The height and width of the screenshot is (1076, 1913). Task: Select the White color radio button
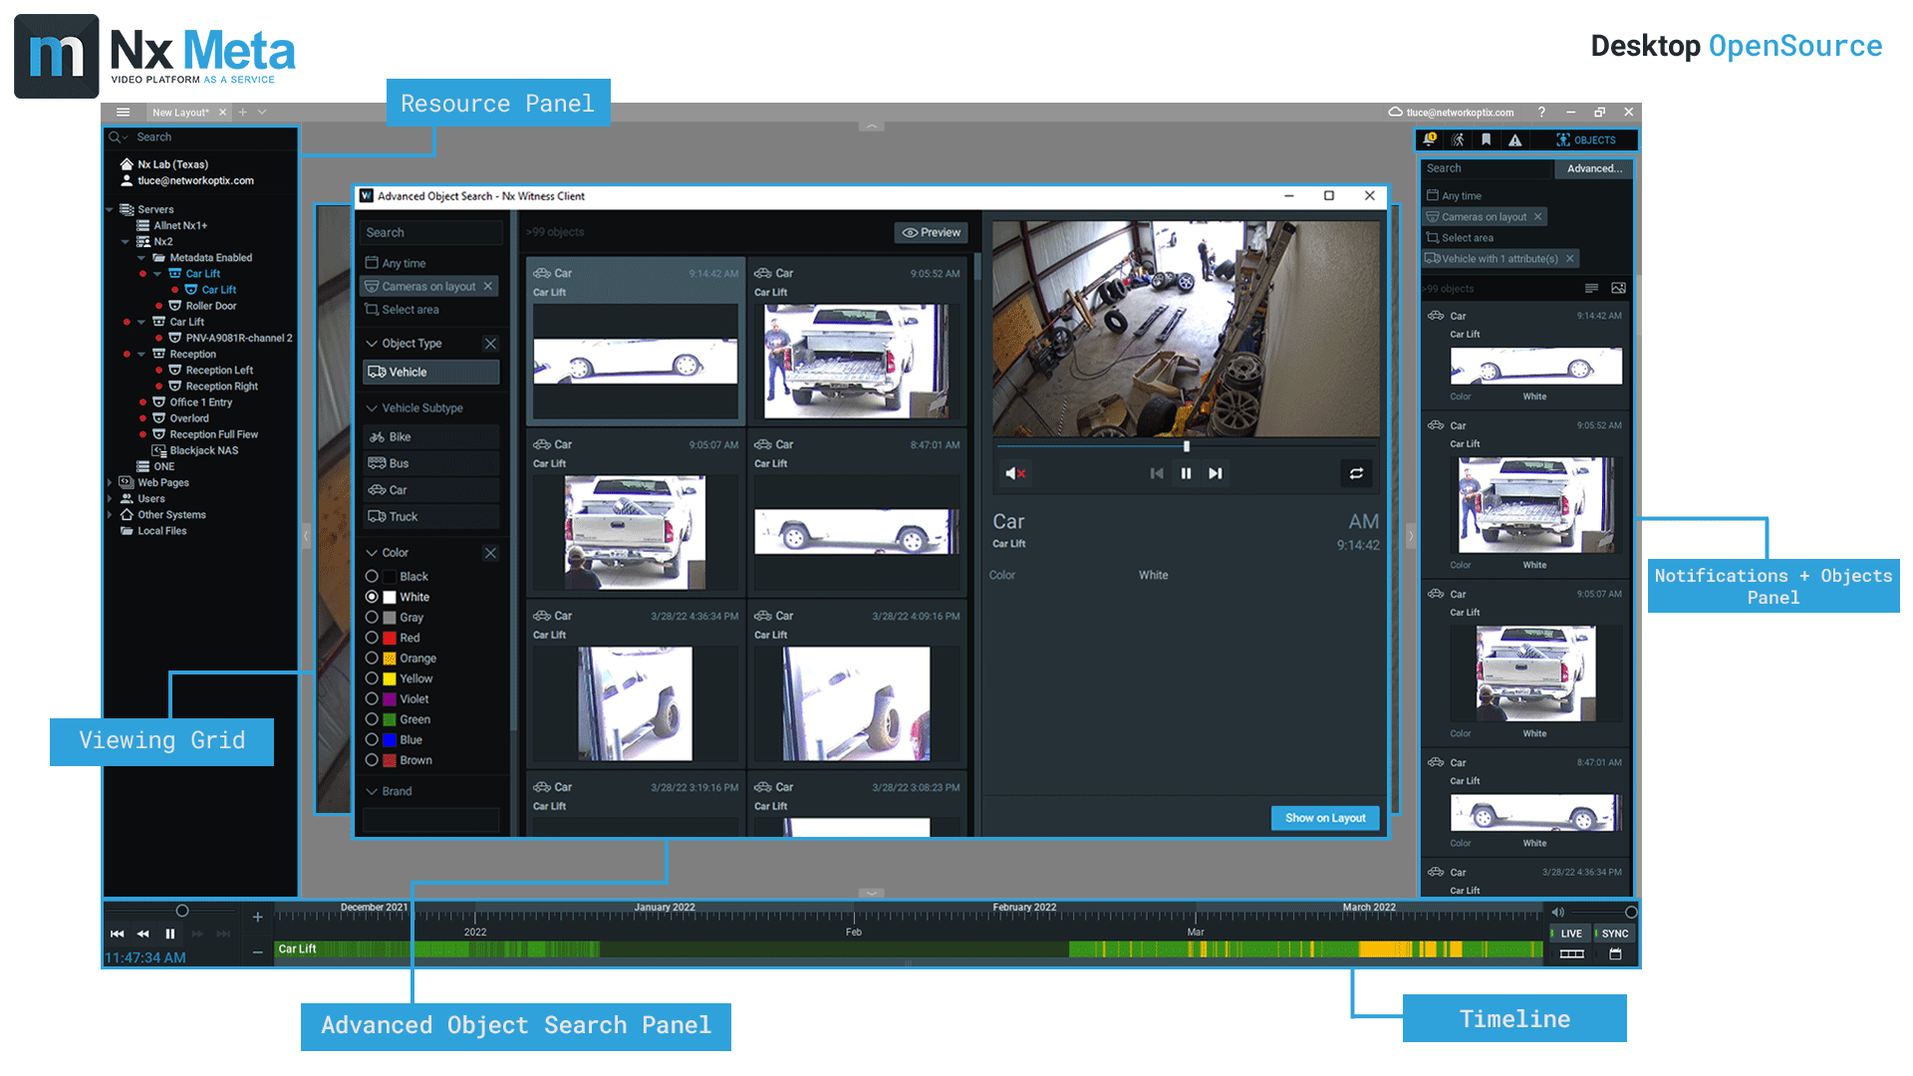[x=372, y=597]
